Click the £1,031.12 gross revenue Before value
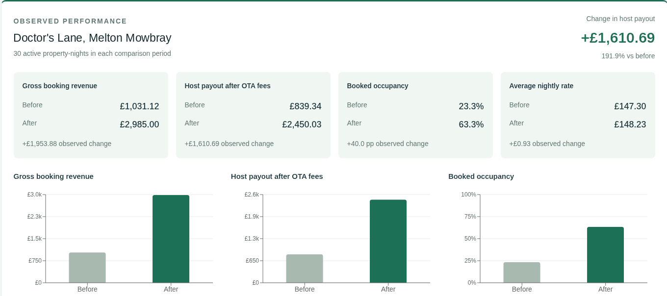Viewport: 667px width, 296px height. point(139,106)
